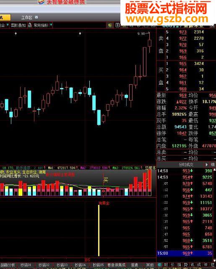Viewport: 216px width, 269px height.
Task: Click the first white plus marker on chart
Action: tap(16, 34)
